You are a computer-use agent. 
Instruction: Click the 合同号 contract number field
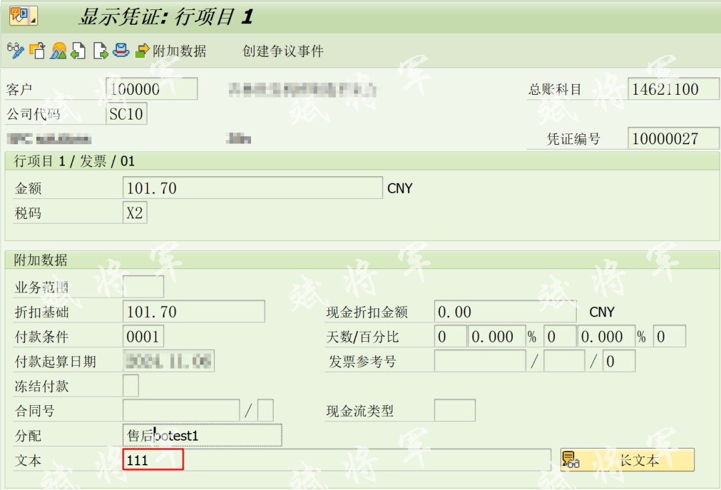[181, 410]
